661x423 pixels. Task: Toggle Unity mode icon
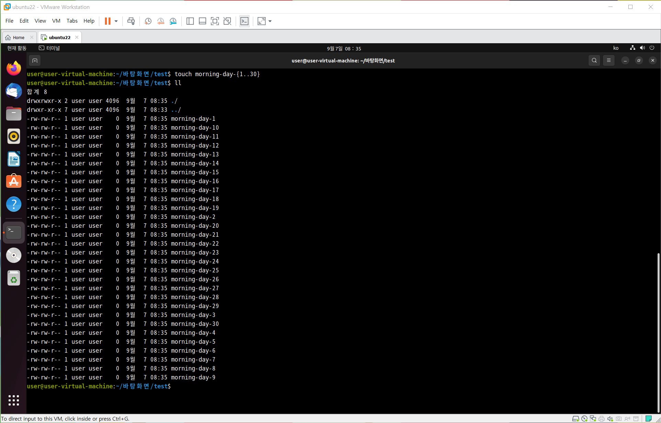227,21
